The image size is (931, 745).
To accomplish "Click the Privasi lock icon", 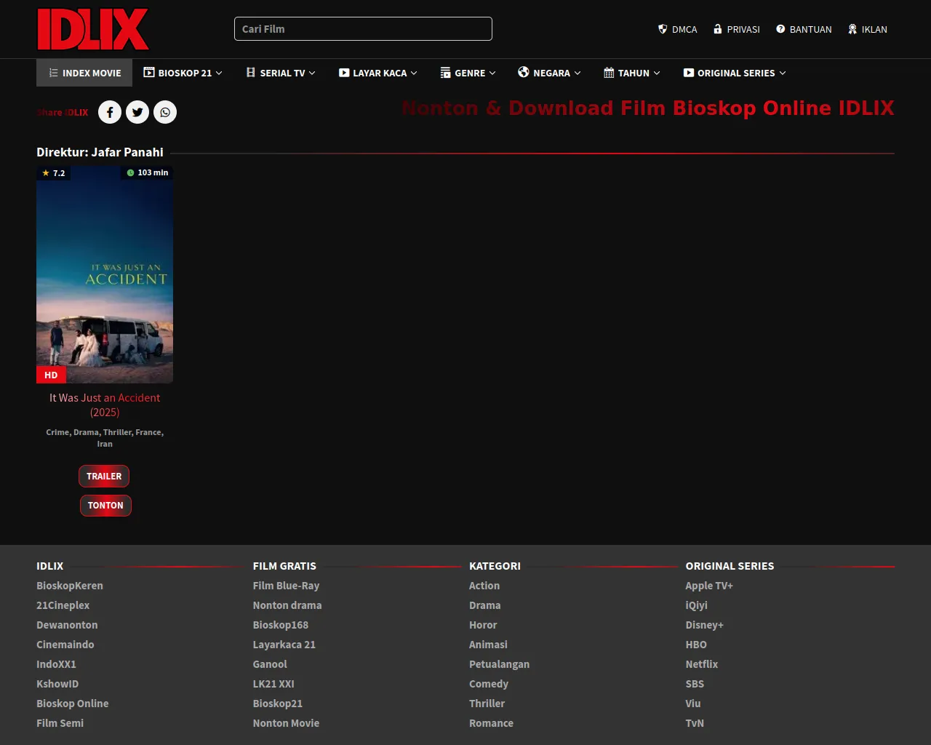I will pyautogui.click(x=718, y=29).
